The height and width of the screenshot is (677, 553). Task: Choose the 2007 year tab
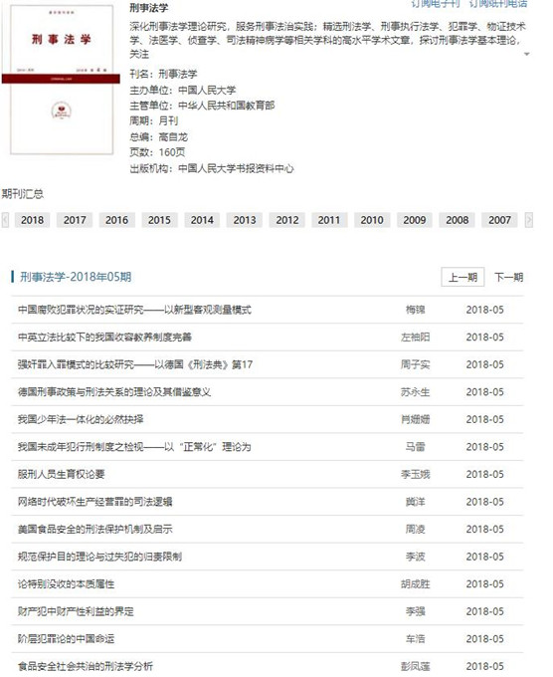[499, 220]
